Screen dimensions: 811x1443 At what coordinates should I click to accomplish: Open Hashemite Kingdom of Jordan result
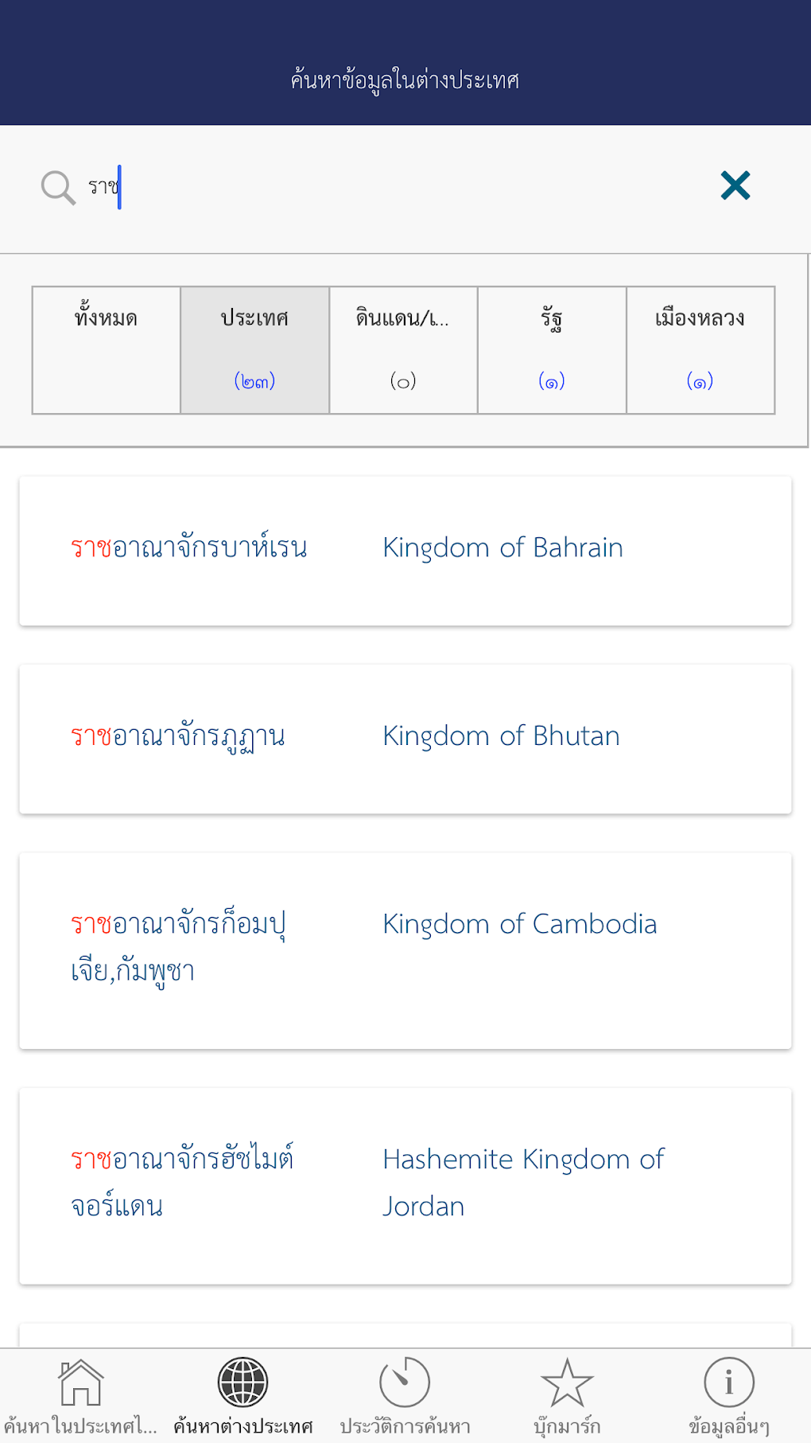pos(405,1185)
